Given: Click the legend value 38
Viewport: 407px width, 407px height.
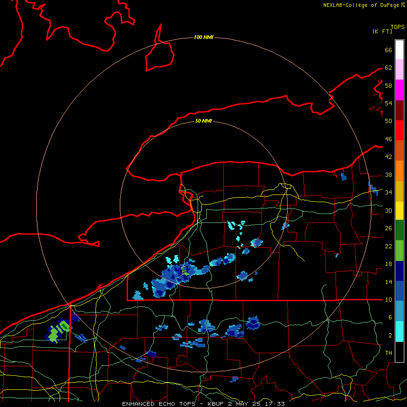Looking at the screenshot, I should point(388,175).
